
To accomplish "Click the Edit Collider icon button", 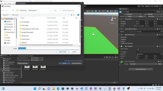I will [x=138, y=49].
